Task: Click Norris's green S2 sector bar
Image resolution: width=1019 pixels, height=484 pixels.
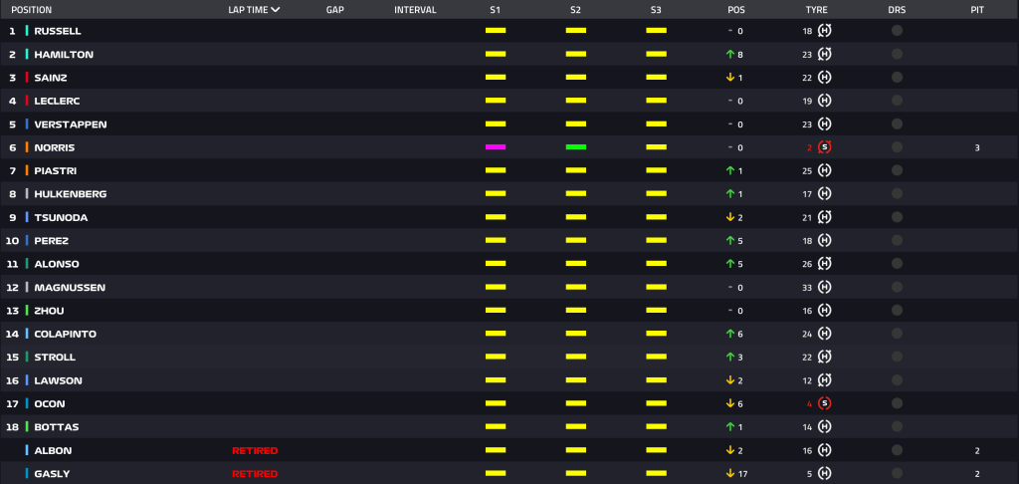Action: (576, 147)
